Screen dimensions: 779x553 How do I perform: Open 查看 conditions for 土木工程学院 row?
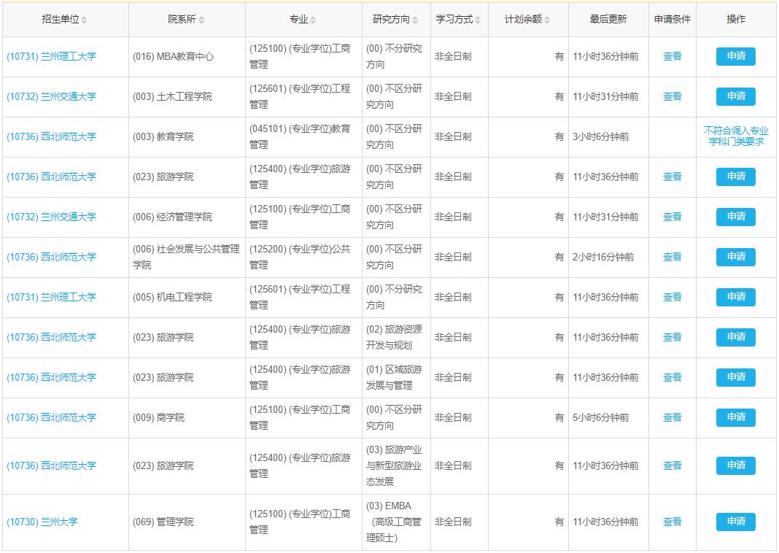pos(673,96)
